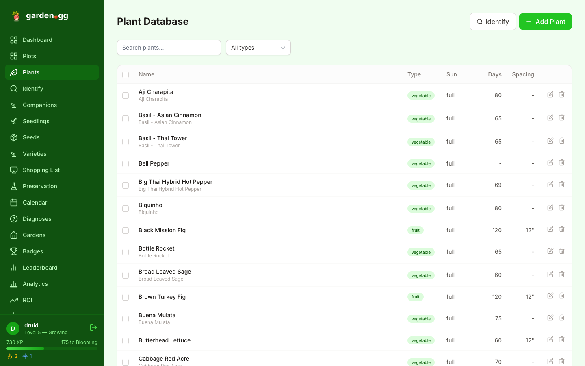
Task: Edit the Butterhead Lettuce entry
Action: 550,339
